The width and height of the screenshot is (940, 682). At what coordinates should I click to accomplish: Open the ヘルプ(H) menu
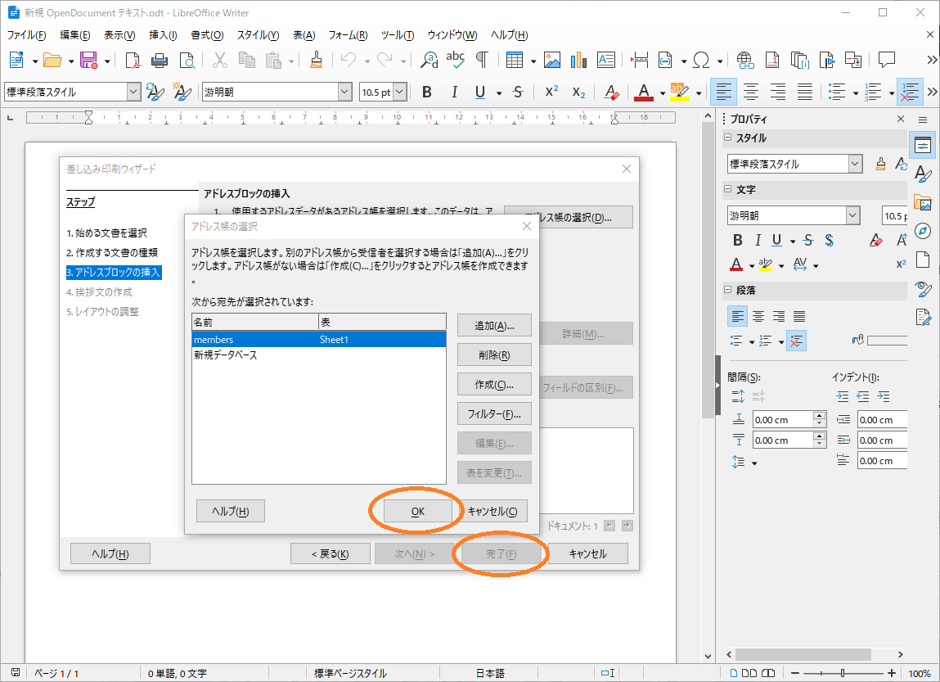509,34
